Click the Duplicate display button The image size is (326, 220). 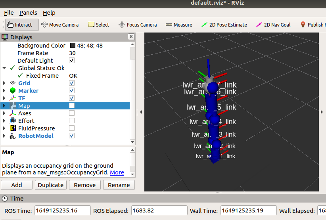tap(51, 185)
